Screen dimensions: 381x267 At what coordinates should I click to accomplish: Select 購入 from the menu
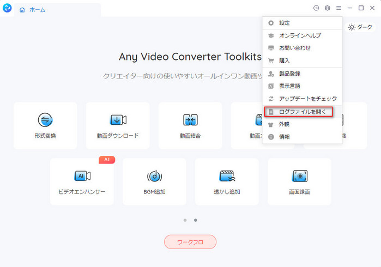[302, 60]
